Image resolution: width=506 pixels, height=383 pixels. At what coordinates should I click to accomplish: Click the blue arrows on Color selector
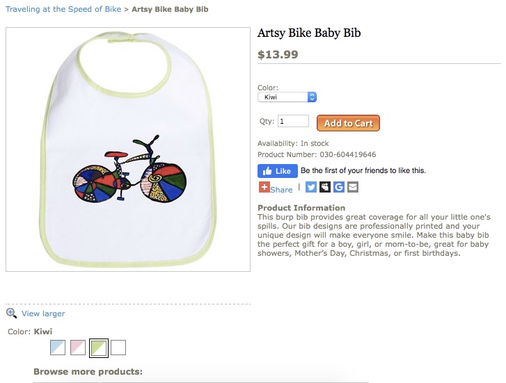point(312,97)
